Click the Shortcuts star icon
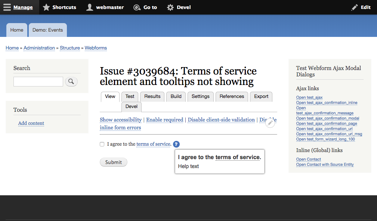This screenshot has width=377, height=221. point(46,7)
